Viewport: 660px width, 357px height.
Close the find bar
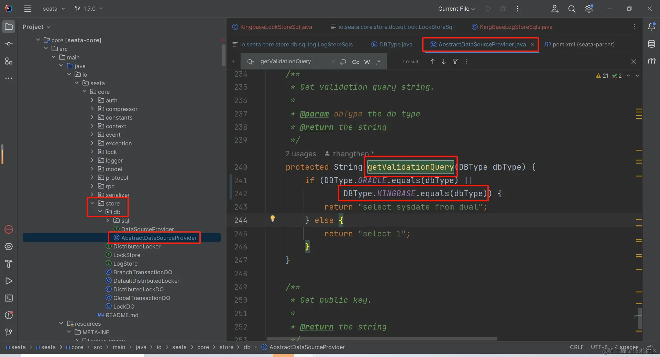tap(634, 62)
